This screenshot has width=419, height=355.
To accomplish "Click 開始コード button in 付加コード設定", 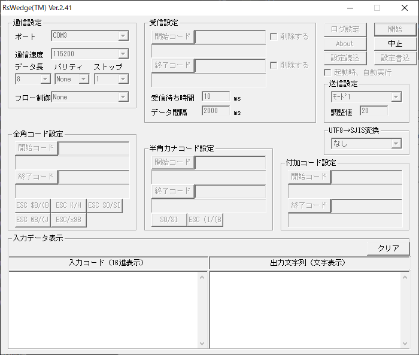I will tap(309, 177).
